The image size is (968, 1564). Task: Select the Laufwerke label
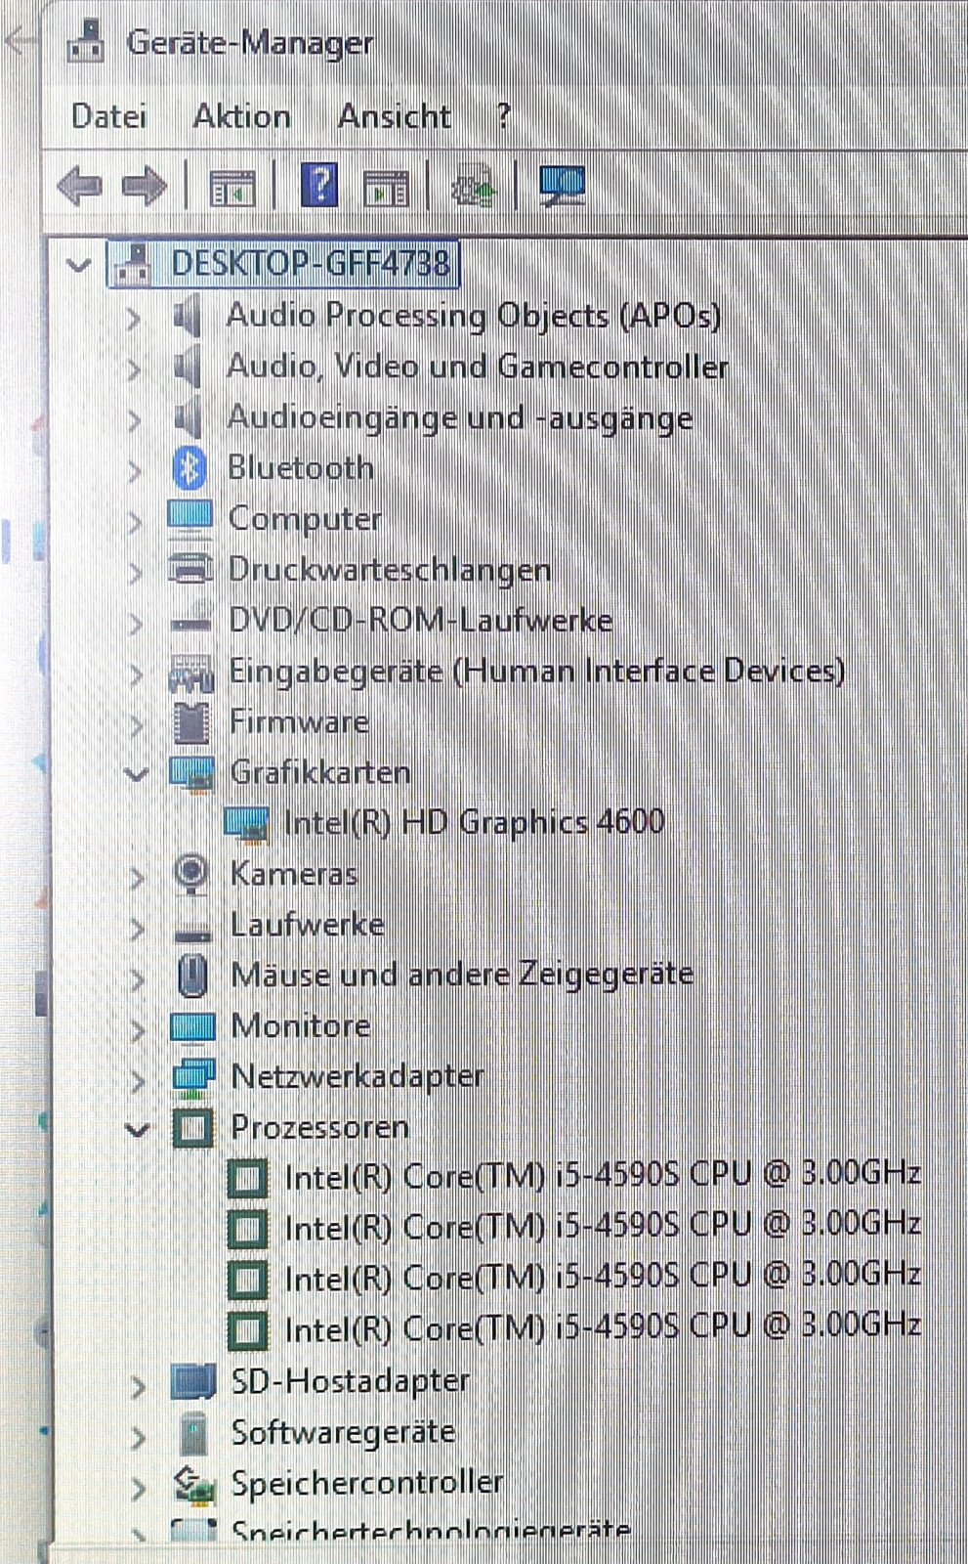[x=308, y=925]
